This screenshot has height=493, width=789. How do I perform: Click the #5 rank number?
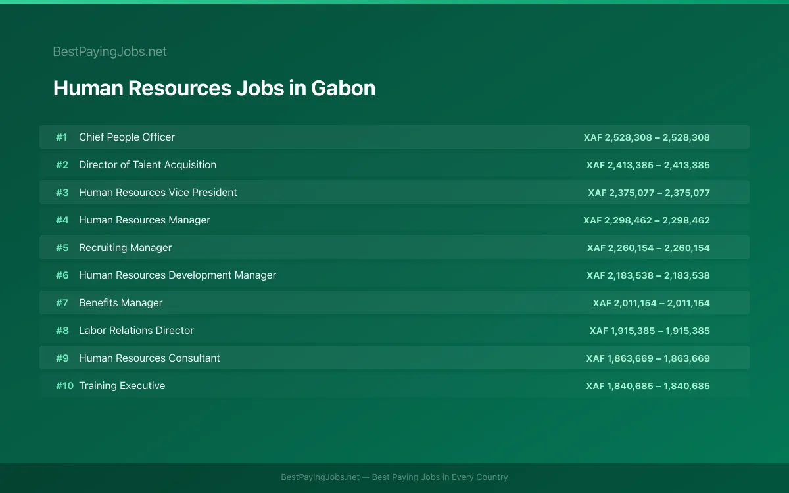tap(62, 247)
